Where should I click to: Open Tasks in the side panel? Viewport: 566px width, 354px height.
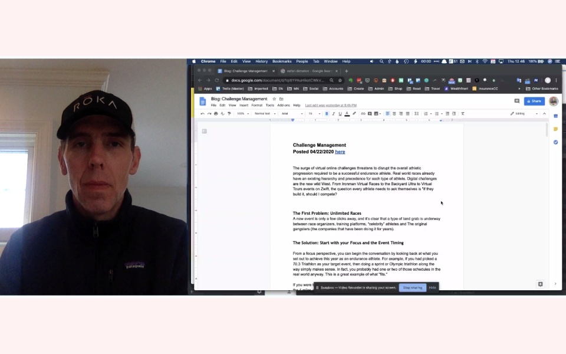(x=555, y=142)
